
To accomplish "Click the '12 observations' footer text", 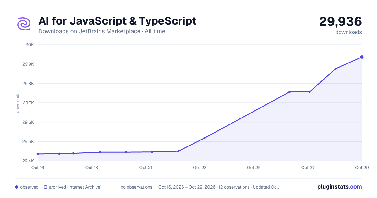I will coord(234,187).
